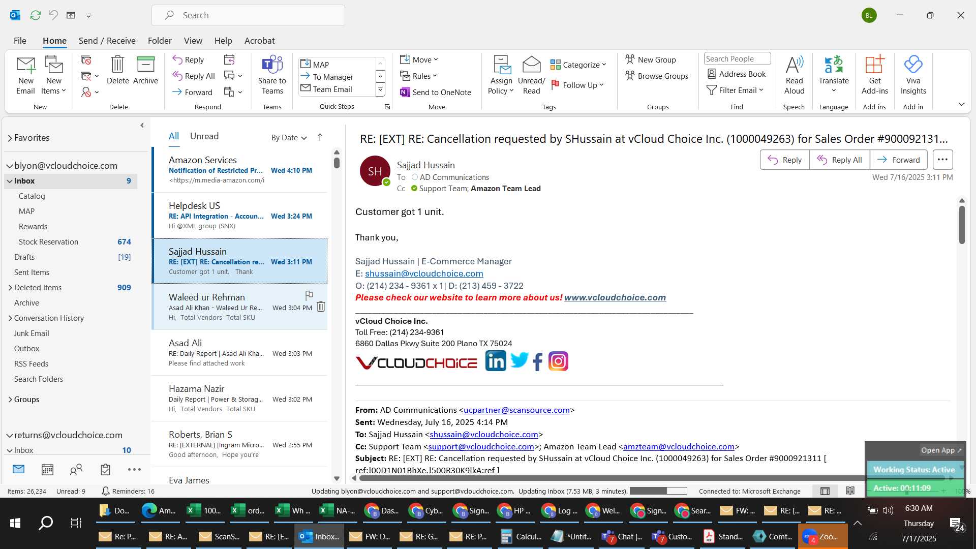Select the Stock Reservation folder
Image resolution: width=976 pixels, height=549 pixels.
(71, 242)
